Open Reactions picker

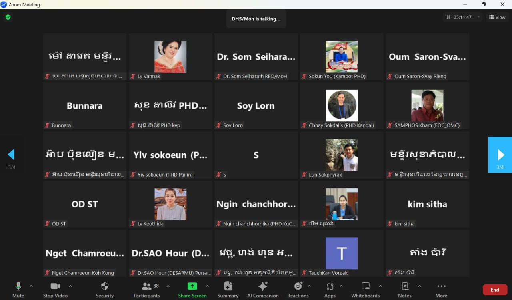pyautogui.click(x=298, y=290)
